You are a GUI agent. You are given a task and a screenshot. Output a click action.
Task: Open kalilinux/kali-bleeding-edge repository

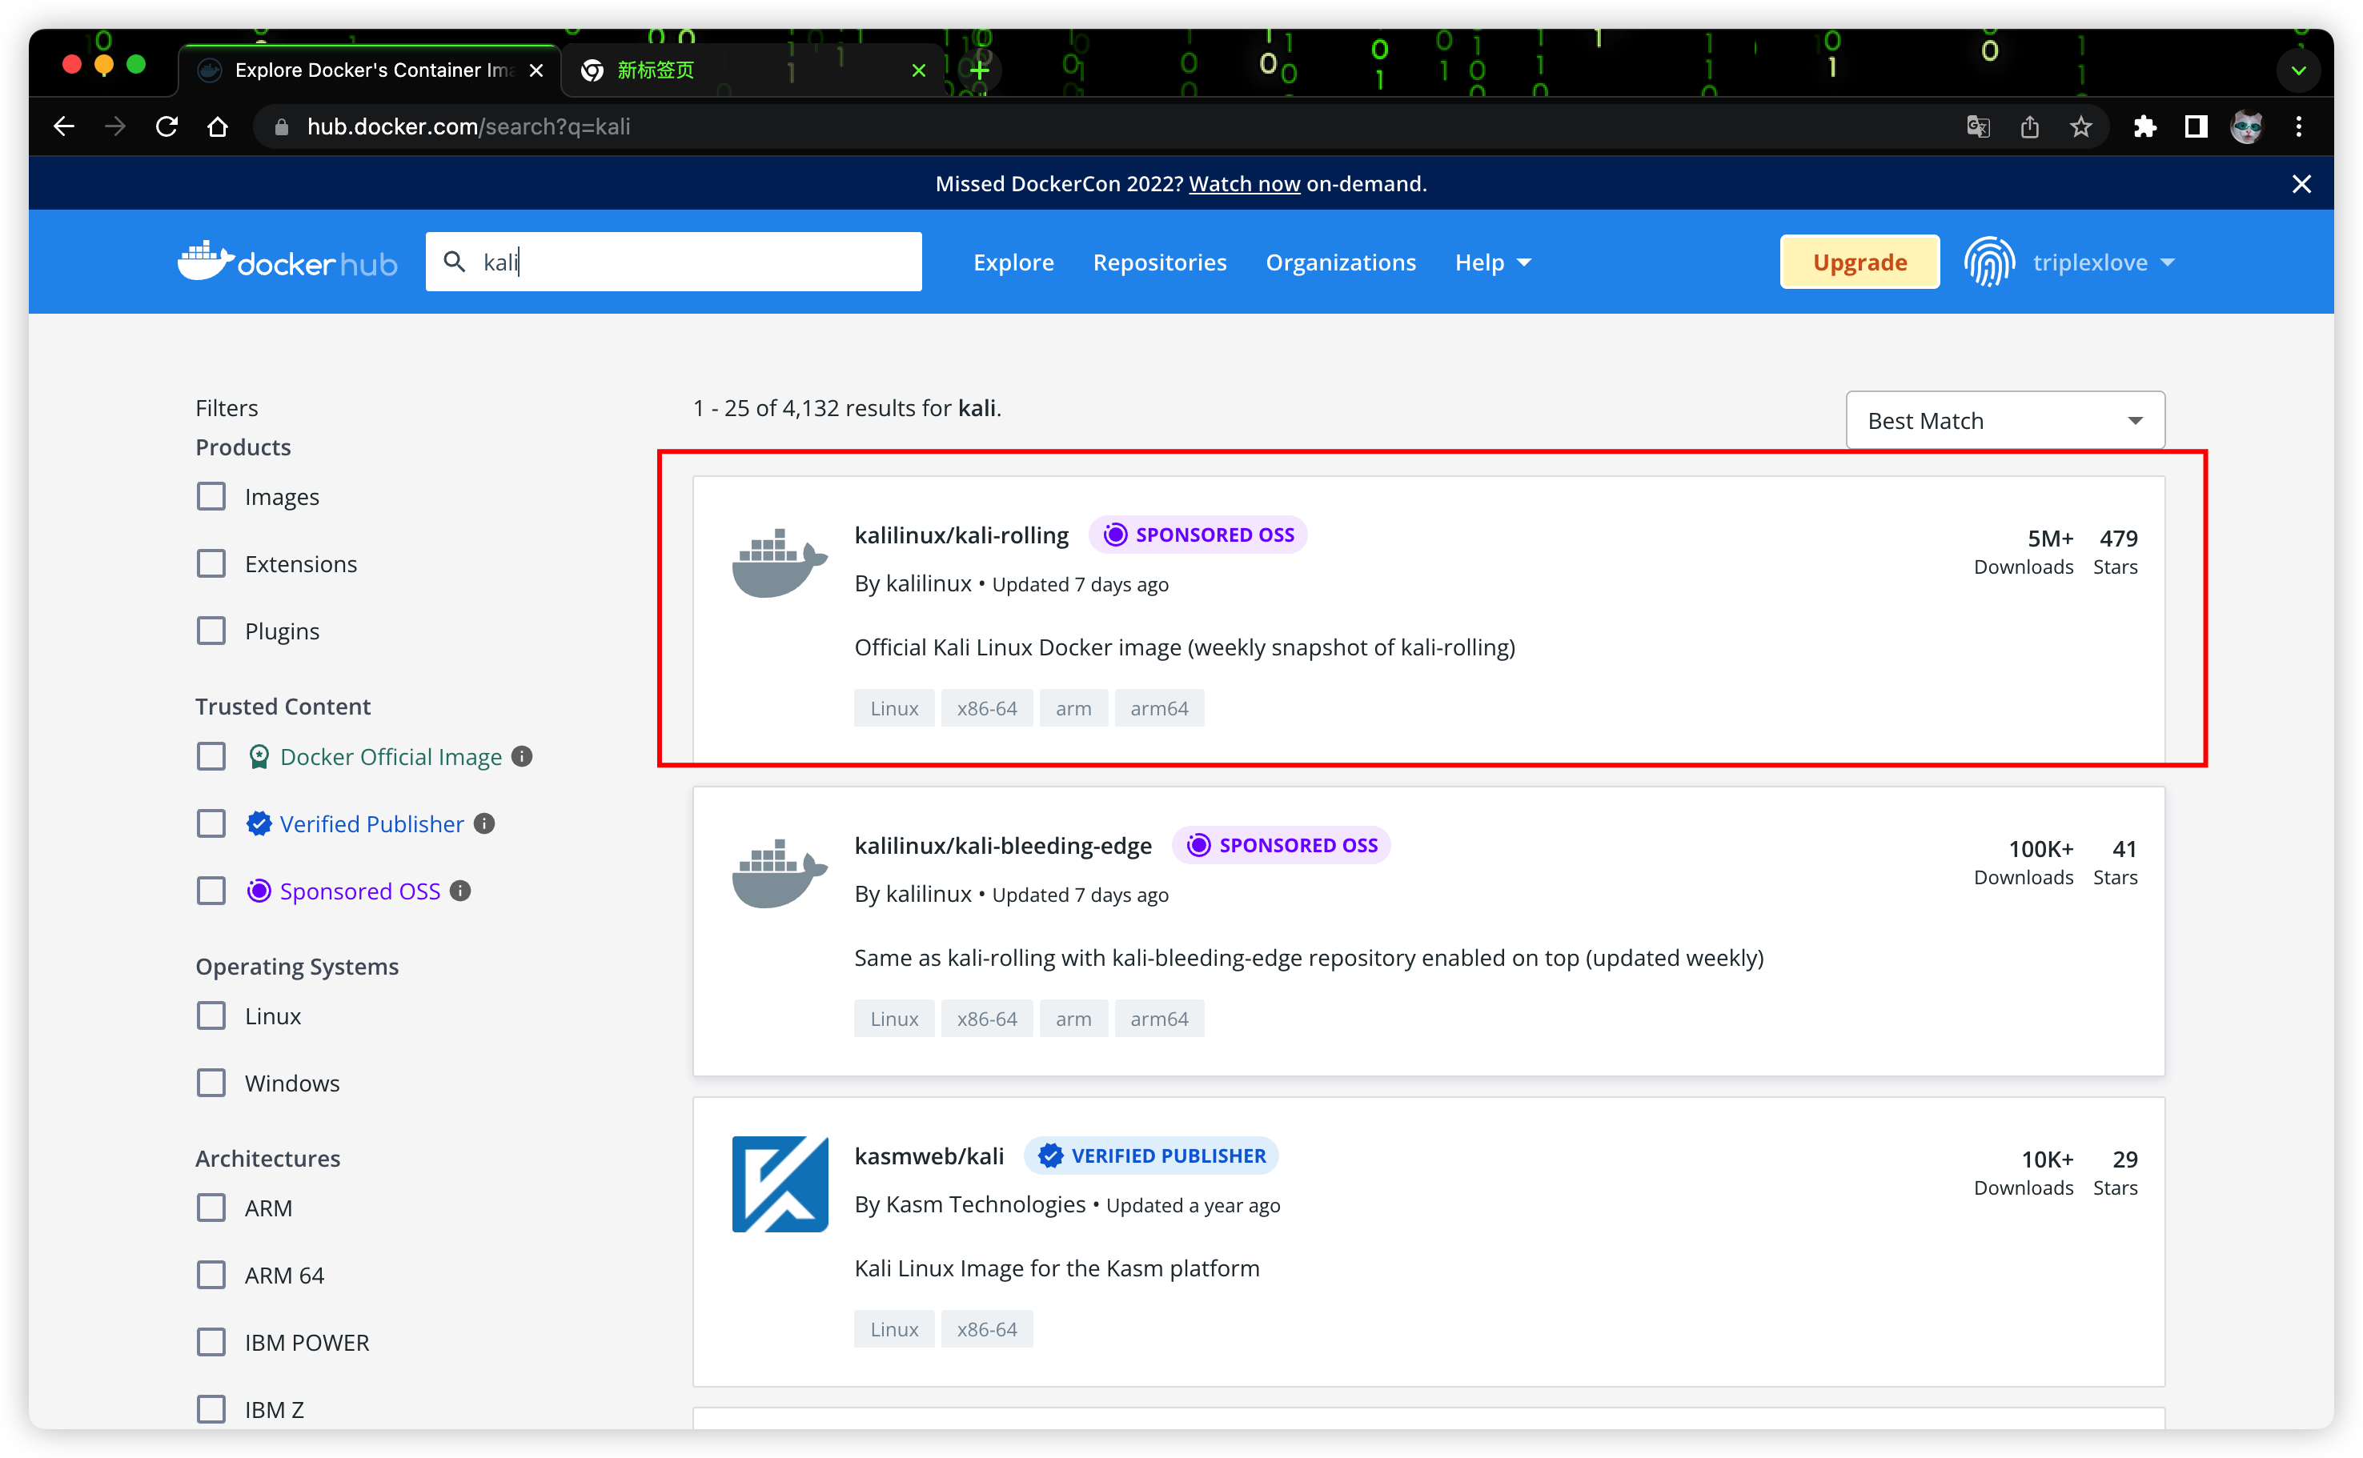(x=1003, y=846)
